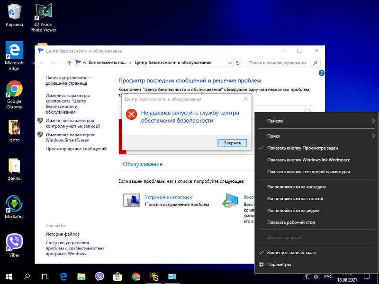379x284 pixels.
Task: Toggle "Показать кнопку Просмотра задач" option
Action: 302,148
